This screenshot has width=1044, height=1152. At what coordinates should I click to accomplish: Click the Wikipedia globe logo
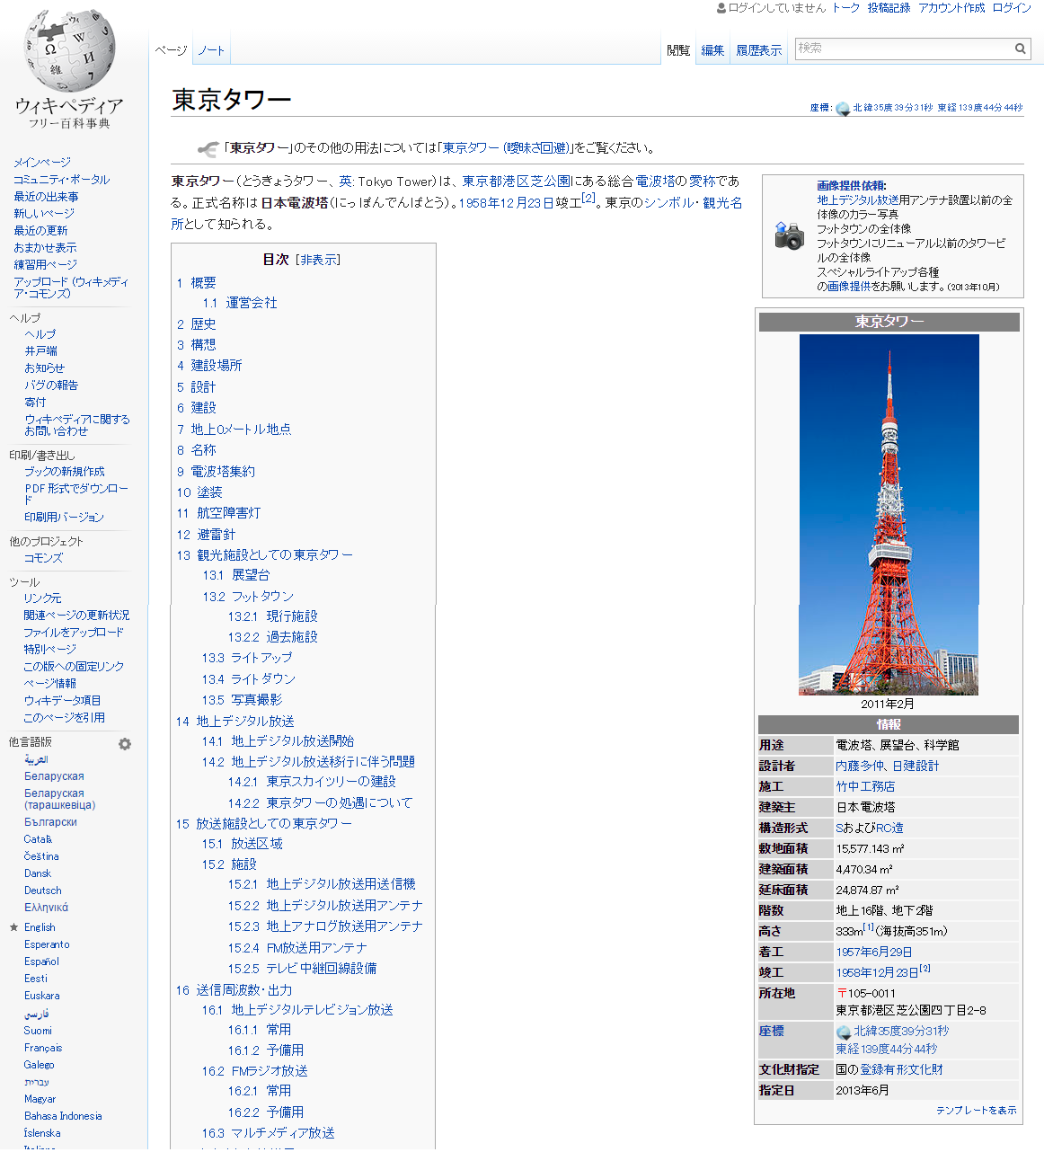click(69, 50)
